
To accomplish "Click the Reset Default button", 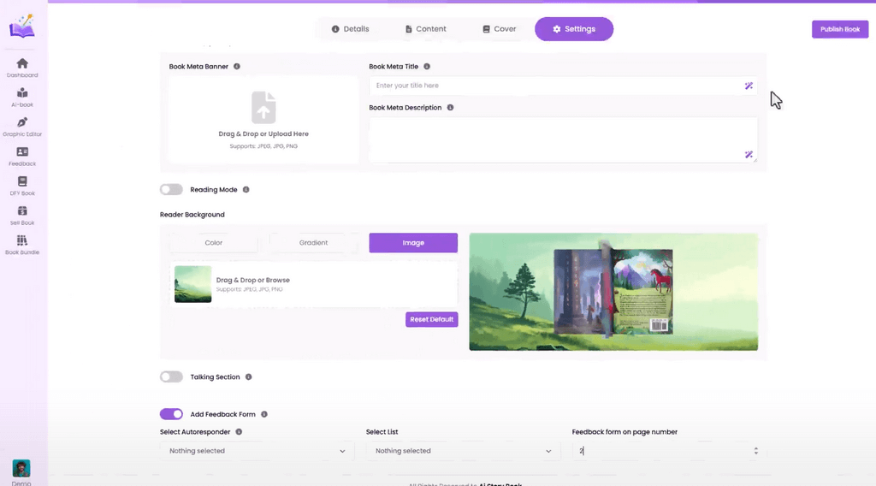I will [x=432, y=319].
